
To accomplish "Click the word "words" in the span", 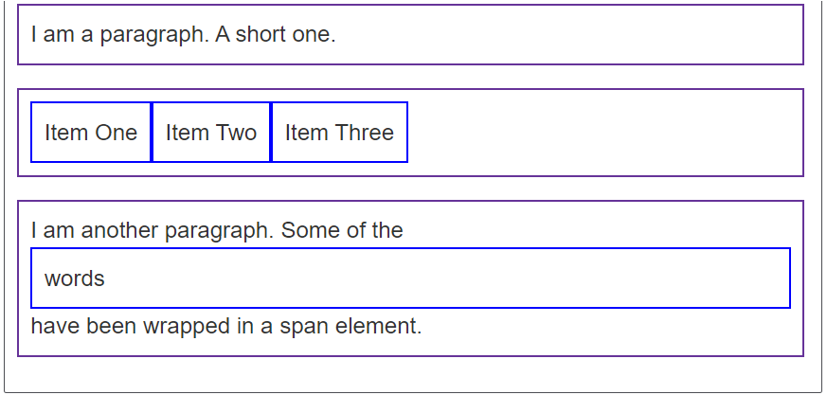I will [x=75, y=278].
